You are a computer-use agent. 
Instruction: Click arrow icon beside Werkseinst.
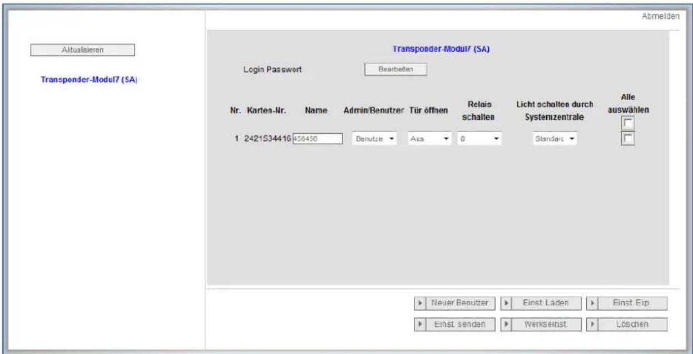pos(507,323)
